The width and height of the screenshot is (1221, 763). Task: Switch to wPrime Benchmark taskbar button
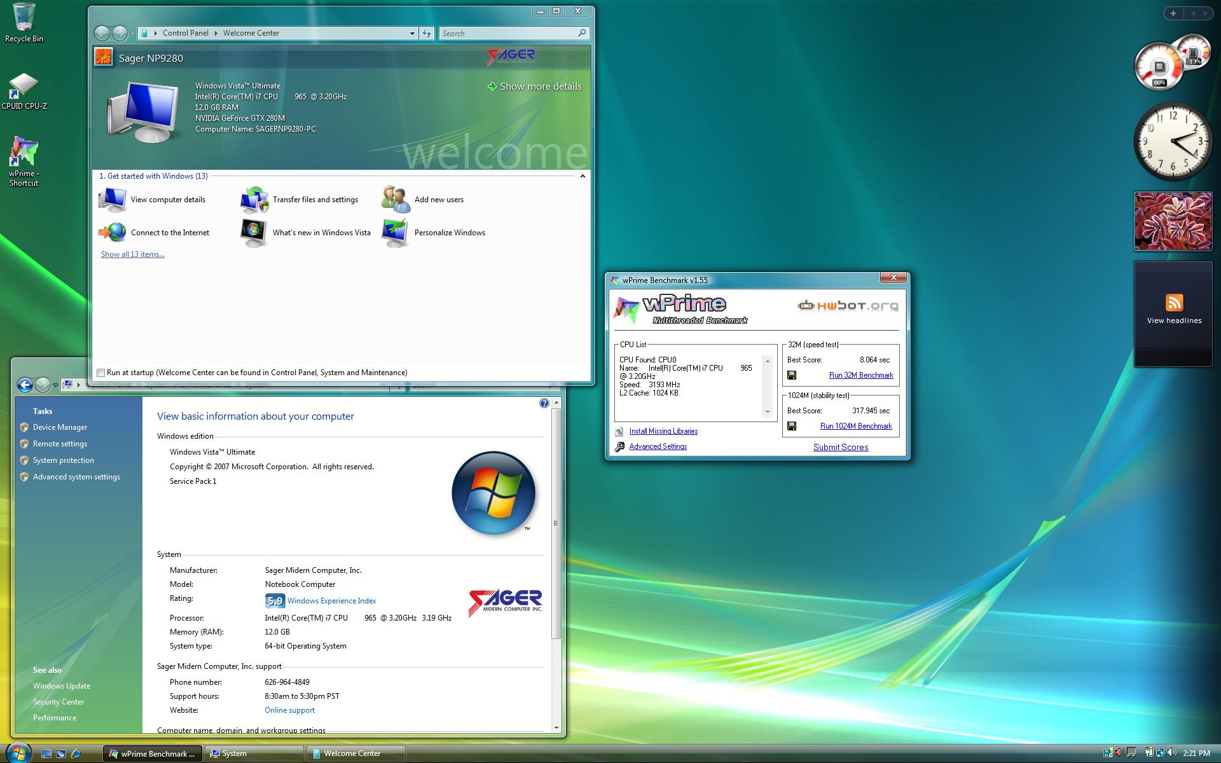tap(153, 753)
